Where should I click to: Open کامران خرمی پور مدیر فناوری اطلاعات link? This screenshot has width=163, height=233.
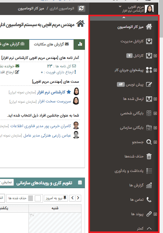(41, 126)
